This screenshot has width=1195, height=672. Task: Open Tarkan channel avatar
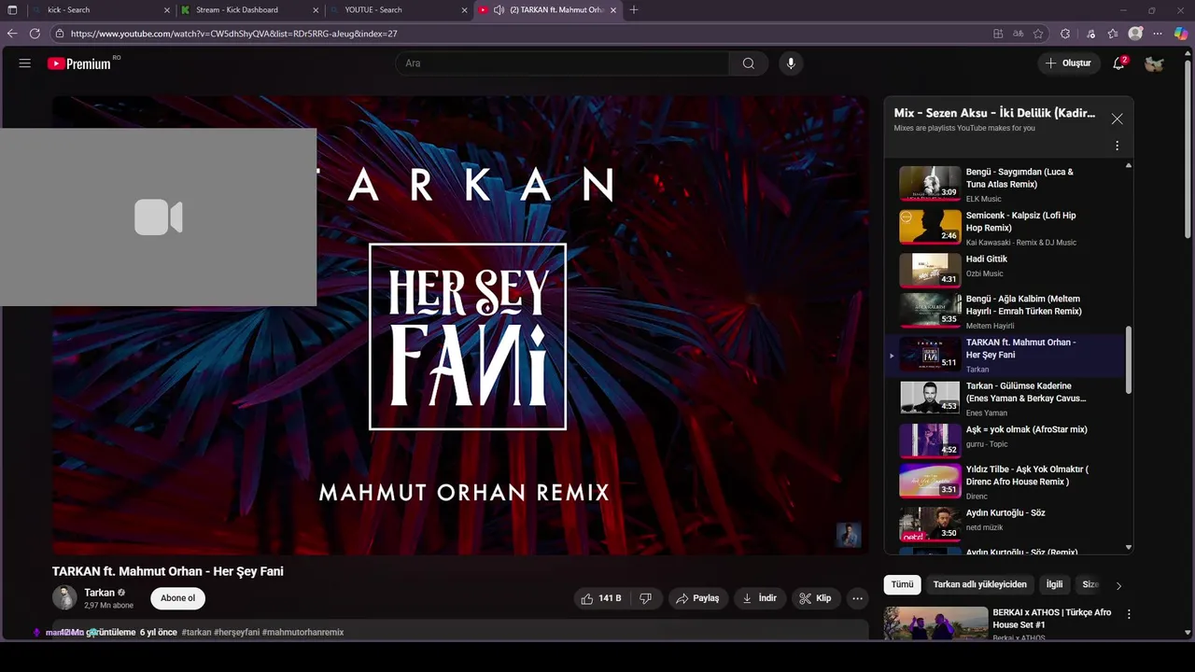click(64, 598)
